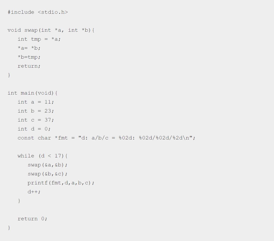The width and height of the screenshot is (274, 241).
Task: Click the return 0; statement
Action: (x=32, y=219)
